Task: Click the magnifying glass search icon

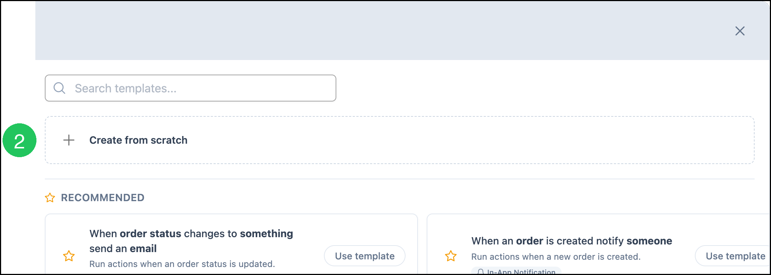Action: point(59,88)
